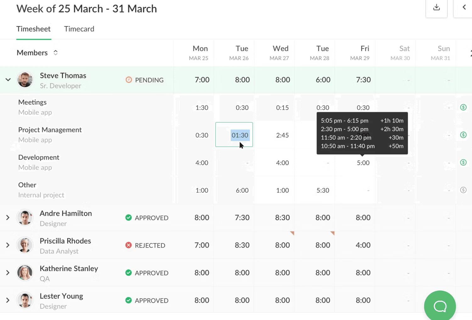Collapse Steve Thomas's row
The height and width of the screenshot is (320, 472).
tap(8, 80)
